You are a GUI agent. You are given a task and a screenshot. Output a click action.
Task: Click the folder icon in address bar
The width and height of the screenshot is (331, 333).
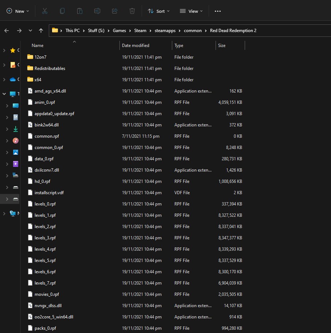(55, 30)
